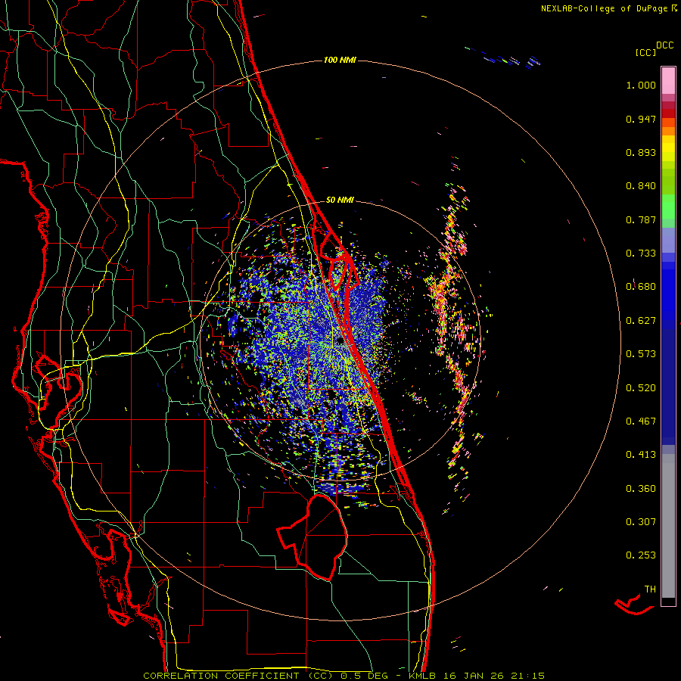Pick the pink top segment of the color bar
This screenshot has width=681, height=681.
668,80
